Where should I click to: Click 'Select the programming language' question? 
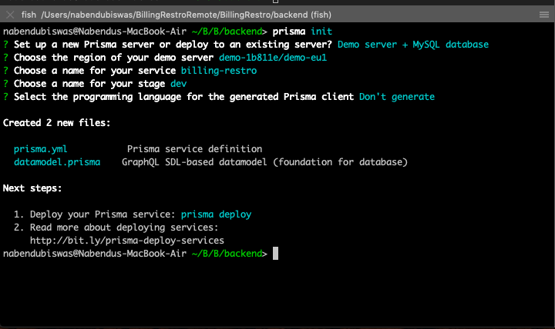[183, 97]
